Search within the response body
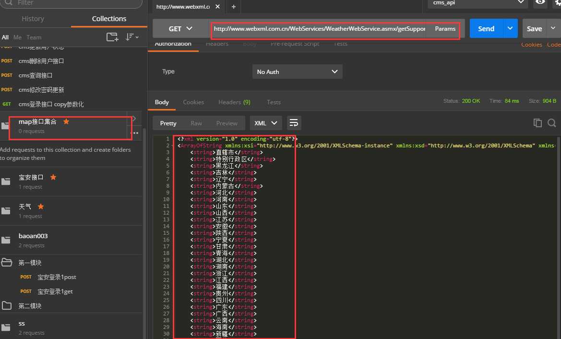 (x=552, y=123)
